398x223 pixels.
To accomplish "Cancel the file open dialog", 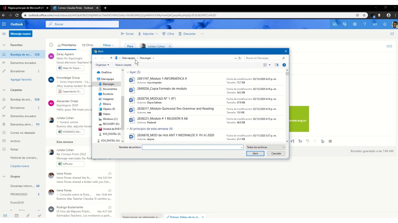I will 276,153.
